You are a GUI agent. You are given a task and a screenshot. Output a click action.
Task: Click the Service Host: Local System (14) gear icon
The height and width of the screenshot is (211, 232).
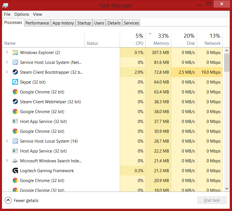(x=15, y=141)
